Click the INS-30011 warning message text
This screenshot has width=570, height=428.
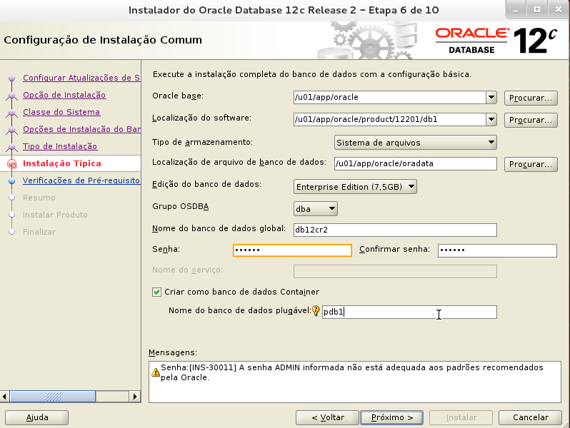(x=352, y=372)
